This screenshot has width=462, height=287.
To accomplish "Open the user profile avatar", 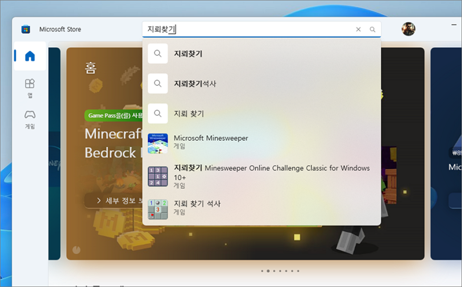I will pyautogui.click(x=408, y=29).
